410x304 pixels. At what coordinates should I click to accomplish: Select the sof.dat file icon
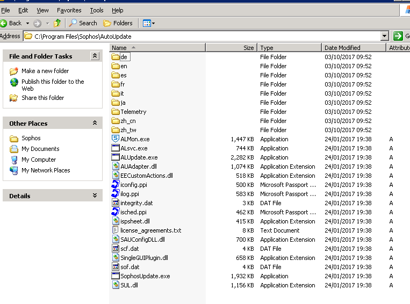(116, 266)
